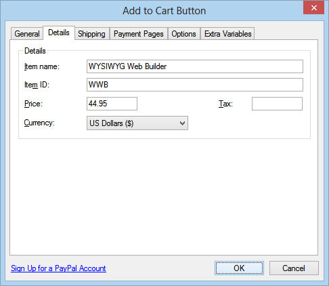Screen dimensions: 329x286
Task: Open the Shipping tab
Action: coord(92,34)
